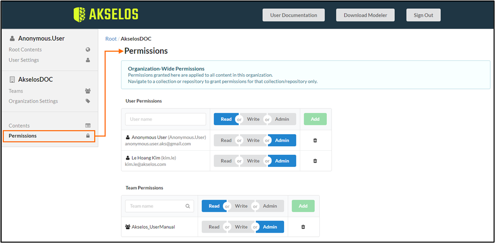
Task: Click the Team Permissions section label
Action: click(x=144, y=188)
